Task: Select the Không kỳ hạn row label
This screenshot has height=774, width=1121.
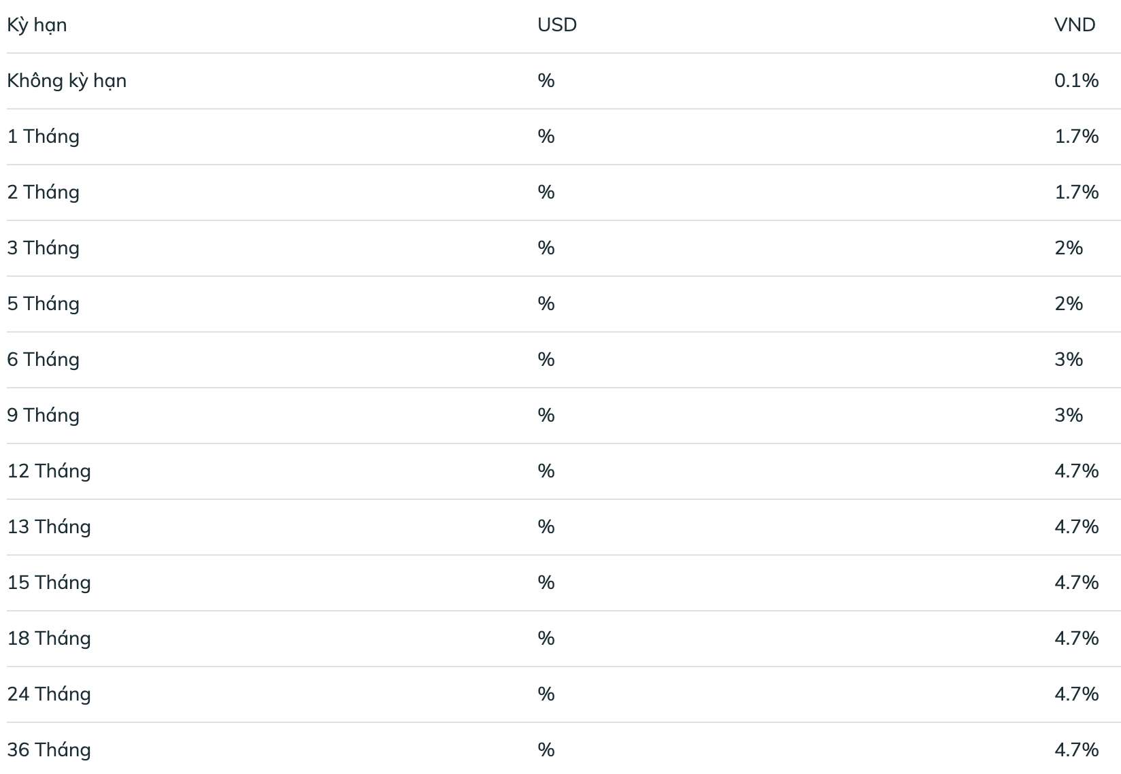Action: point(67,81)
